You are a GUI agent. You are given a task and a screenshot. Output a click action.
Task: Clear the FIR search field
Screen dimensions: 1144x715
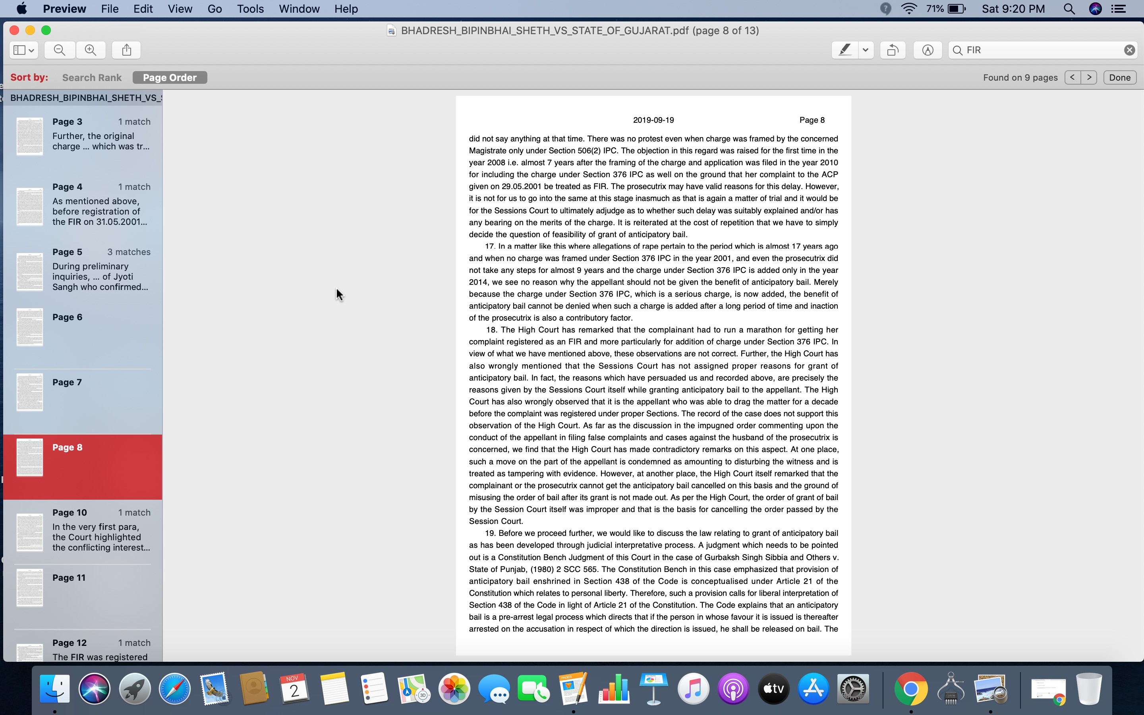[1129, 50]
